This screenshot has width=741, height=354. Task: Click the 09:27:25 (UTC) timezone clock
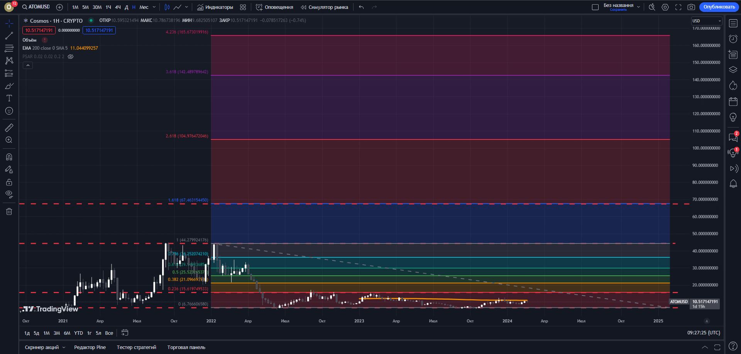tap(704, 332)
